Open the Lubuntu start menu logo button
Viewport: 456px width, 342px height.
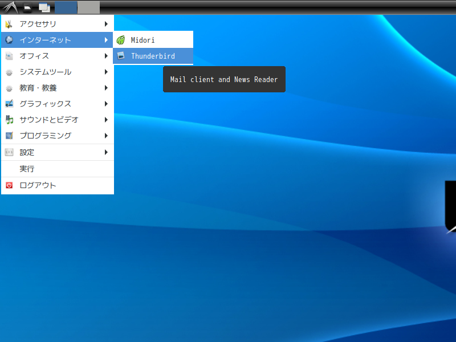(10, 7)
